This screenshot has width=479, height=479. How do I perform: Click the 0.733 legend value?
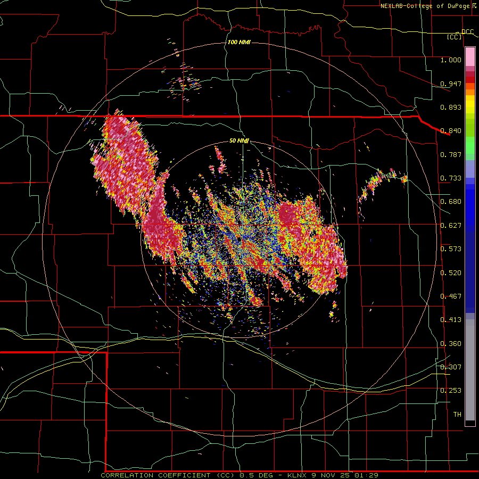tap(451, 178)
